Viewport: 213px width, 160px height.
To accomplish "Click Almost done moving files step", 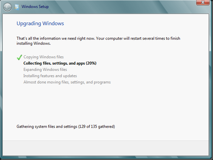I will click(x=67, y=82).
